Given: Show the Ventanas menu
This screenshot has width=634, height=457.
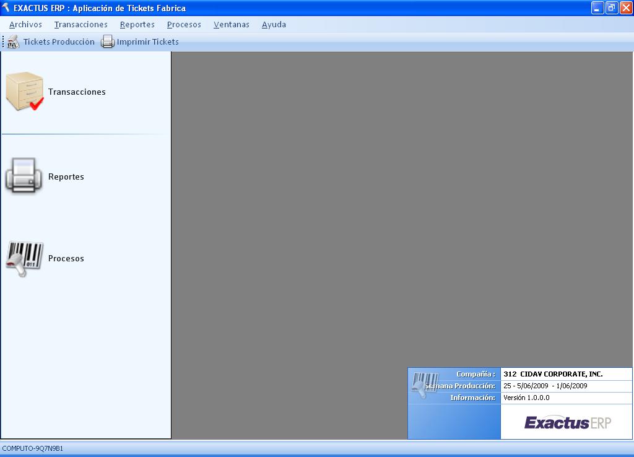Looking at the screenshot, I should [x=231, y=25].
